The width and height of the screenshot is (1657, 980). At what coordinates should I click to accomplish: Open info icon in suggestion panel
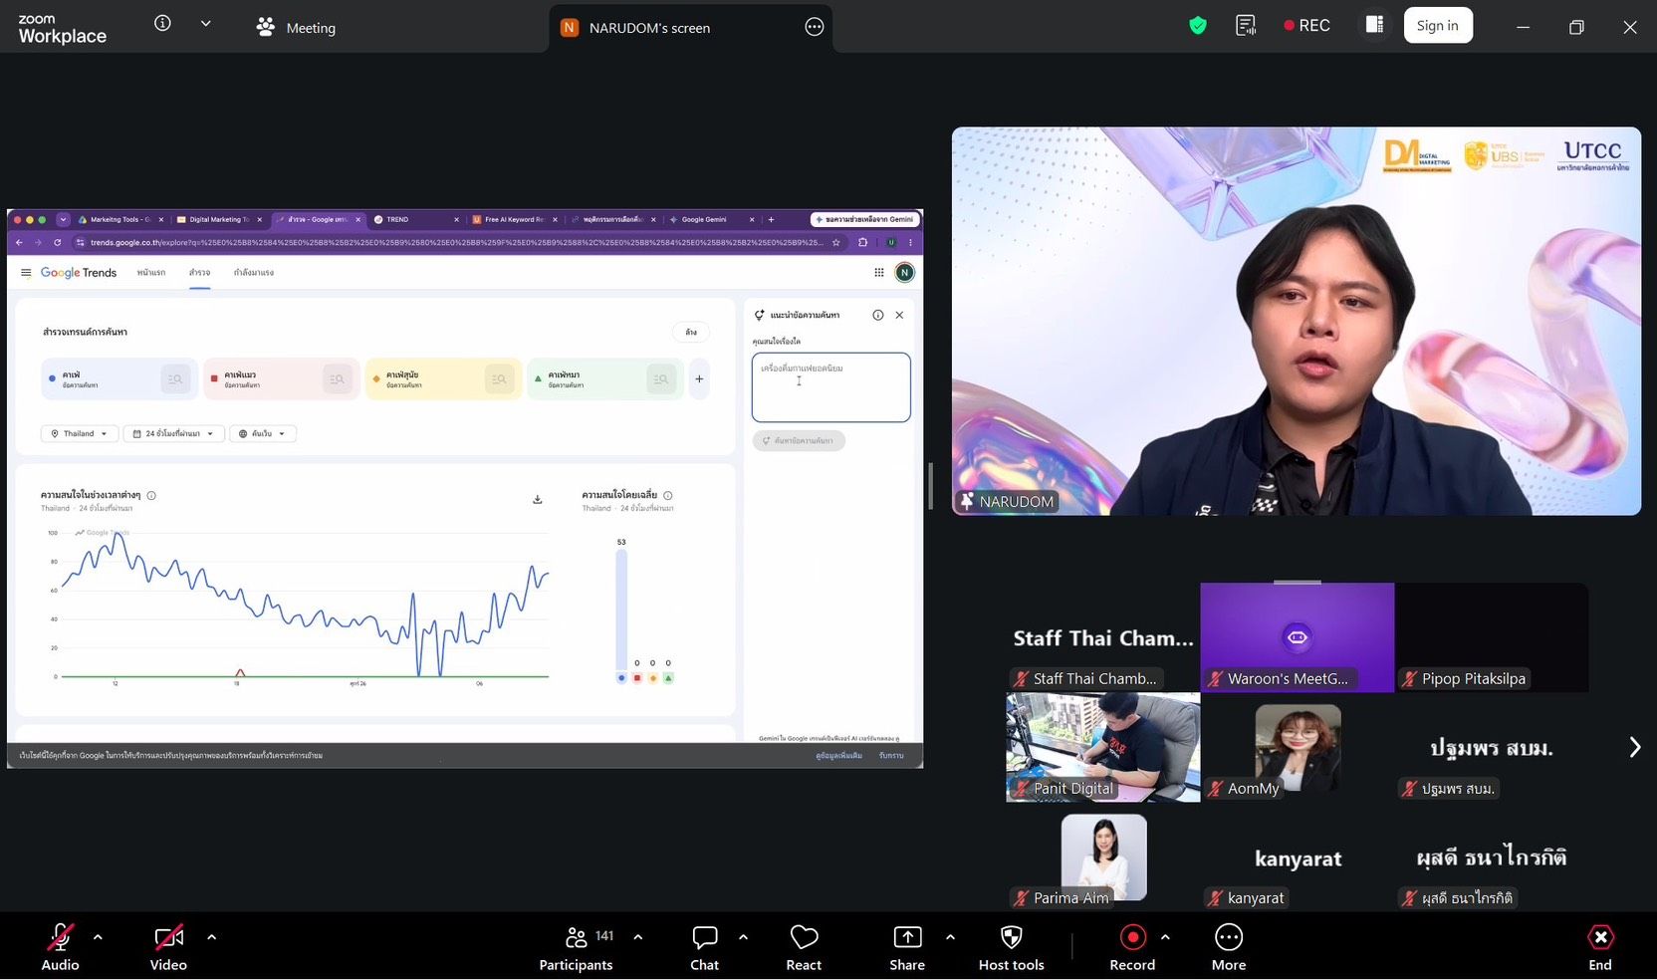coord(877,315)
